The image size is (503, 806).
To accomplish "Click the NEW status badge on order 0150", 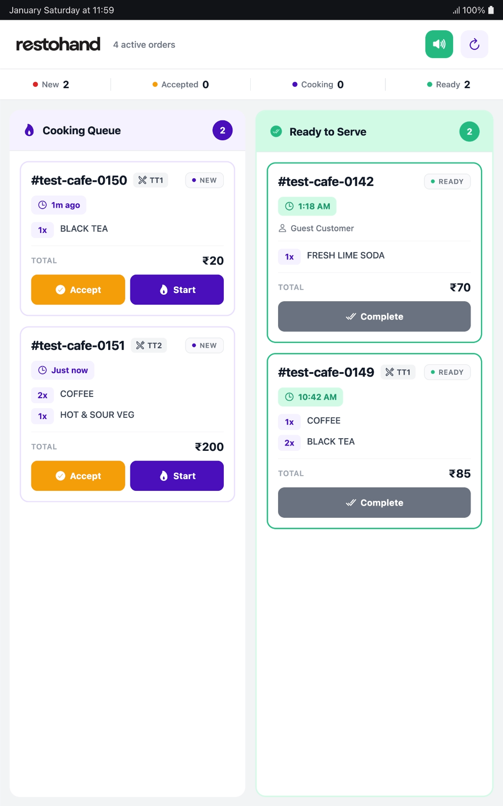I will click(204, 180).
